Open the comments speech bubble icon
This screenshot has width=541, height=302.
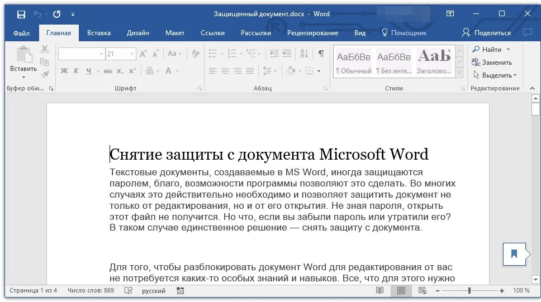click(x=528, y=33)
